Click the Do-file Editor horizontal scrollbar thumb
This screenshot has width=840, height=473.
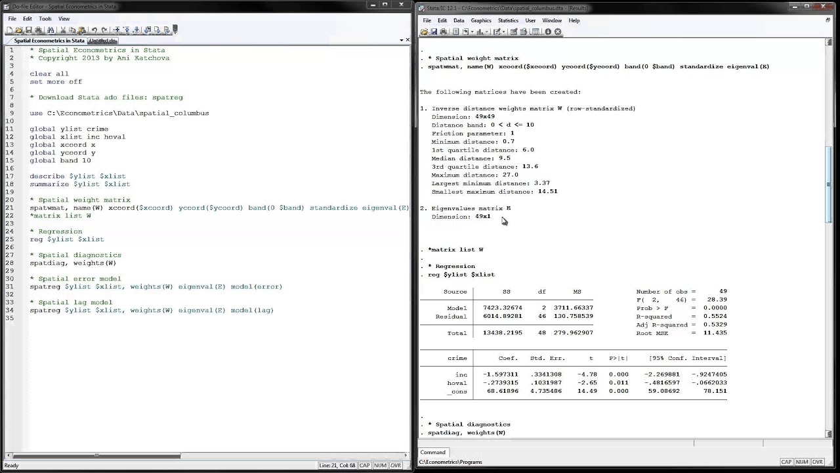point(96,456)
